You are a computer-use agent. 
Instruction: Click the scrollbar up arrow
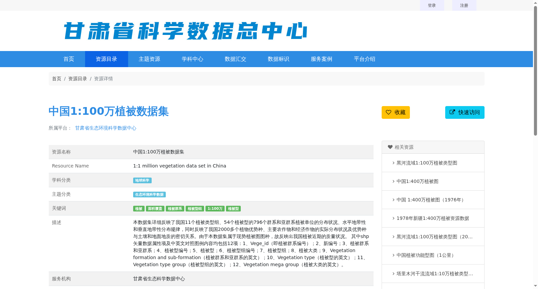click(x=535, y=3)
